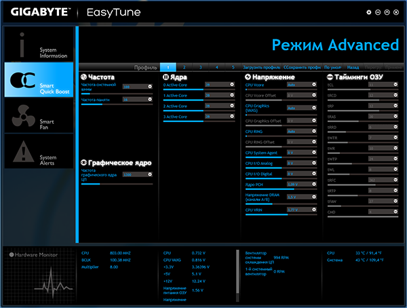Viewport: 407px width, 308px height.
Task: Expand the 1 Active Core dropdown
Action: [x=232, y=95]
